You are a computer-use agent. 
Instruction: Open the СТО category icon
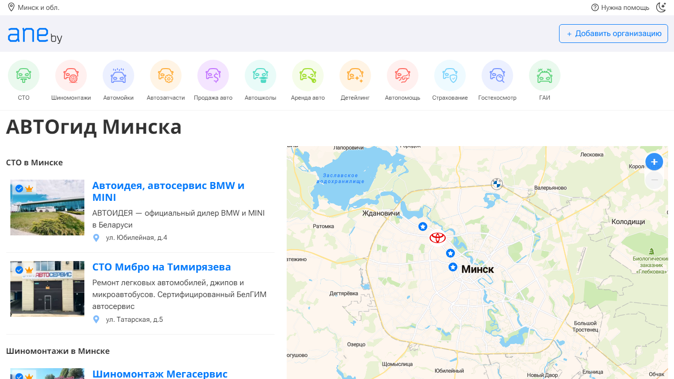click(x=24, y=76)
